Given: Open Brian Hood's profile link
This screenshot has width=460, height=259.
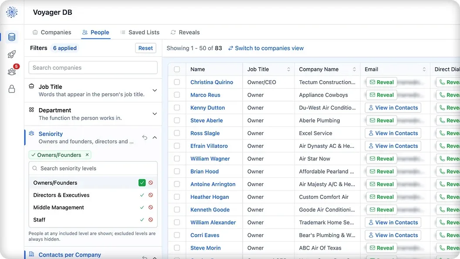Looking at the screenshot, I should 204,171.
